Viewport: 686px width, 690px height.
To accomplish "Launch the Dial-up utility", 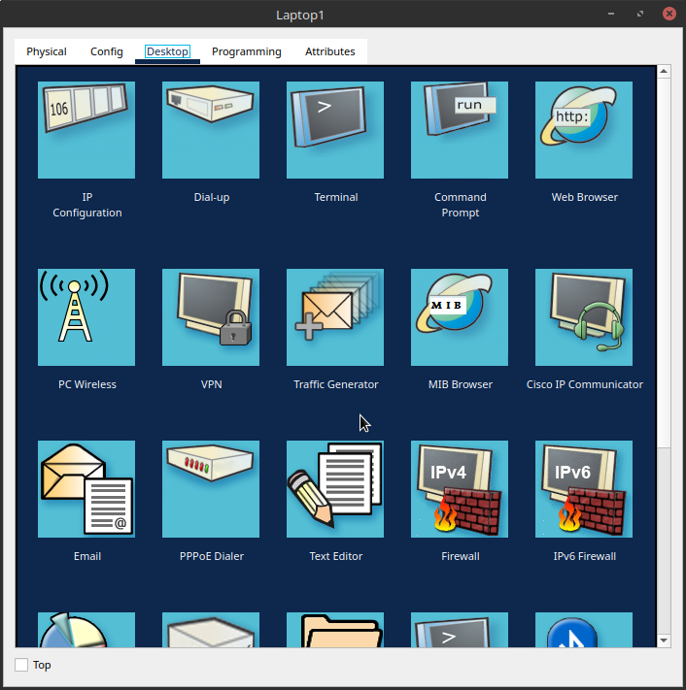I will click(211, 130).
